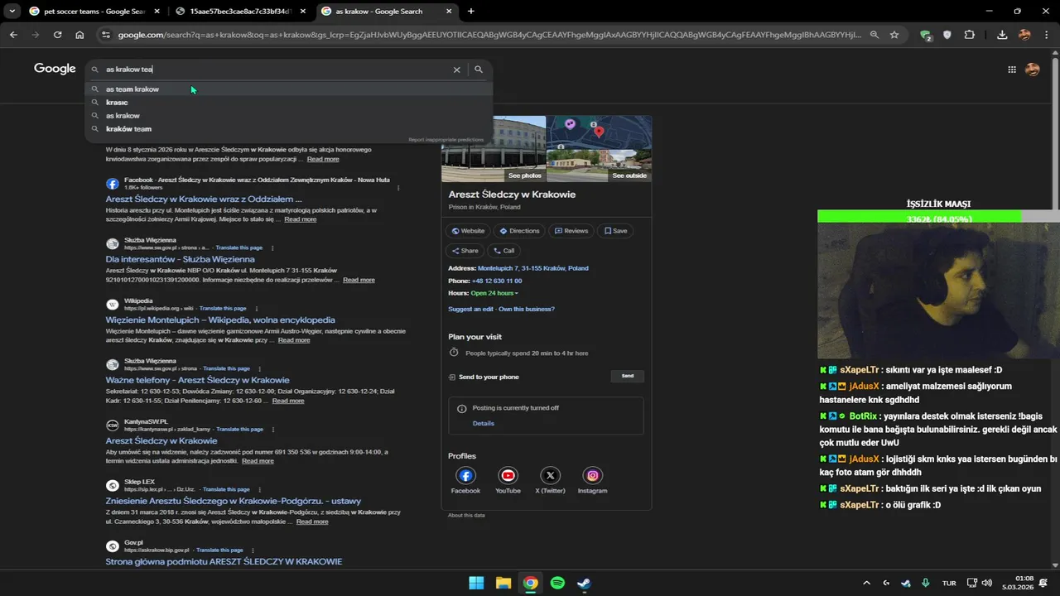Expand the Open 24 hours dropdown

click(494, 293)
